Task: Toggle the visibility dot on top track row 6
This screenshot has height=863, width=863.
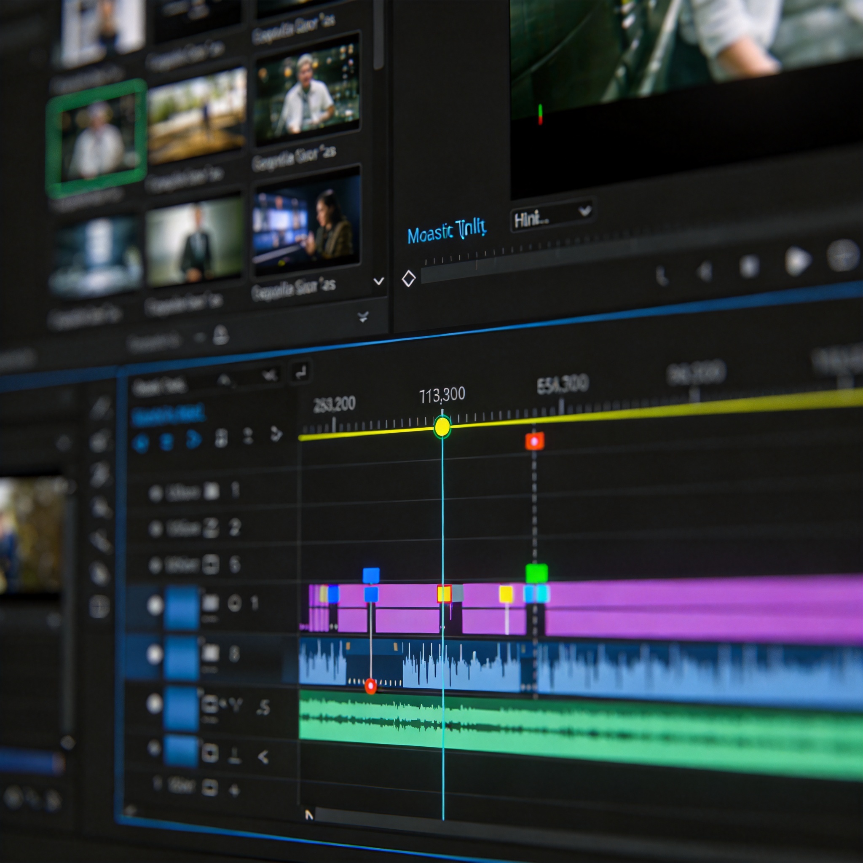Action: click(155, 566)
